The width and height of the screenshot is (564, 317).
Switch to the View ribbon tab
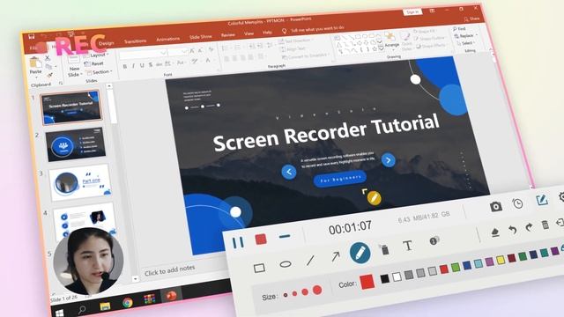(x=249, y=33)
